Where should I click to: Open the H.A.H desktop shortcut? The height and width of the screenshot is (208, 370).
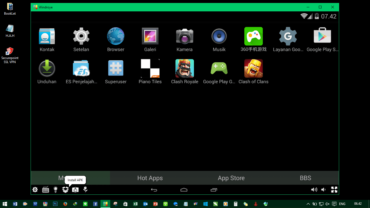tap(10, 31)
